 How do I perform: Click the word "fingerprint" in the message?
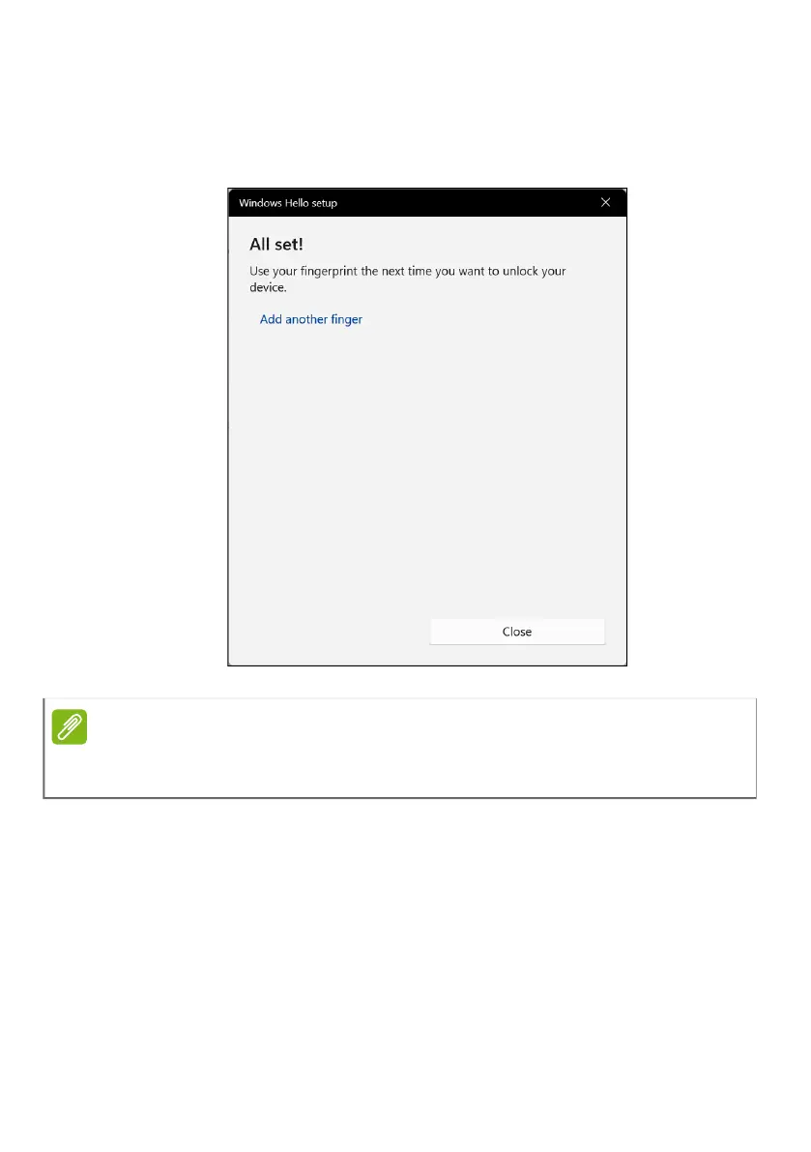[x=329, y=272]
